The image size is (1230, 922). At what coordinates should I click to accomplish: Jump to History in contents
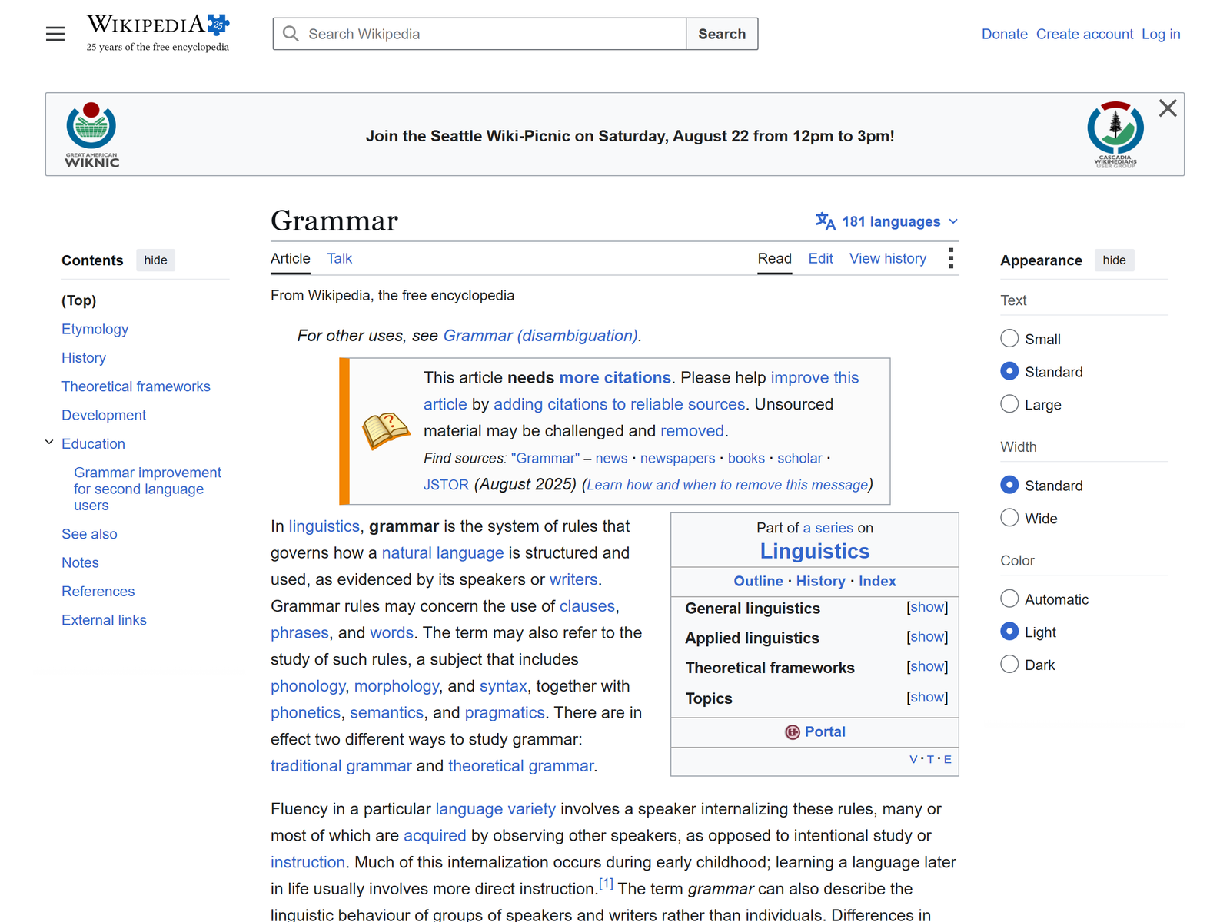(x=84, y=357)
